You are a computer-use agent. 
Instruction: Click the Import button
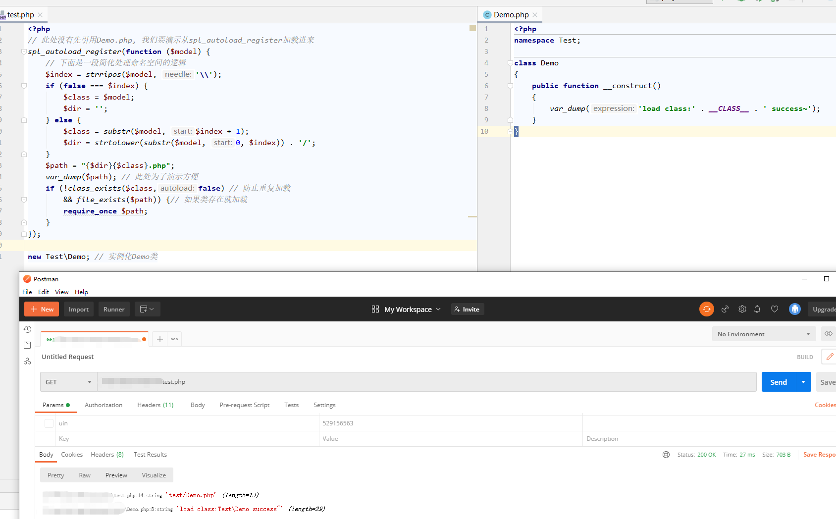pyautogui.click(x=78, y=310)
